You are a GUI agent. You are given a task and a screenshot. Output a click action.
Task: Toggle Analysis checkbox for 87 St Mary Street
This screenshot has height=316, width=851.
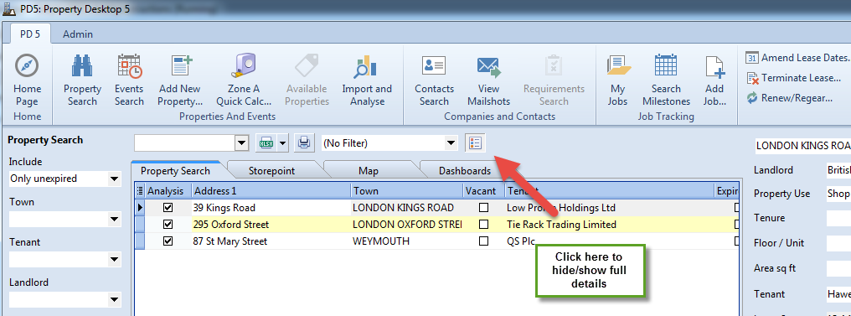(x=168, y=241)
